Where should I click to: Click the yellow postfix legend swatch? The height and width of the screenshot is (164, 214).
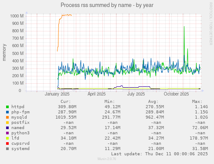coord(7,123)
